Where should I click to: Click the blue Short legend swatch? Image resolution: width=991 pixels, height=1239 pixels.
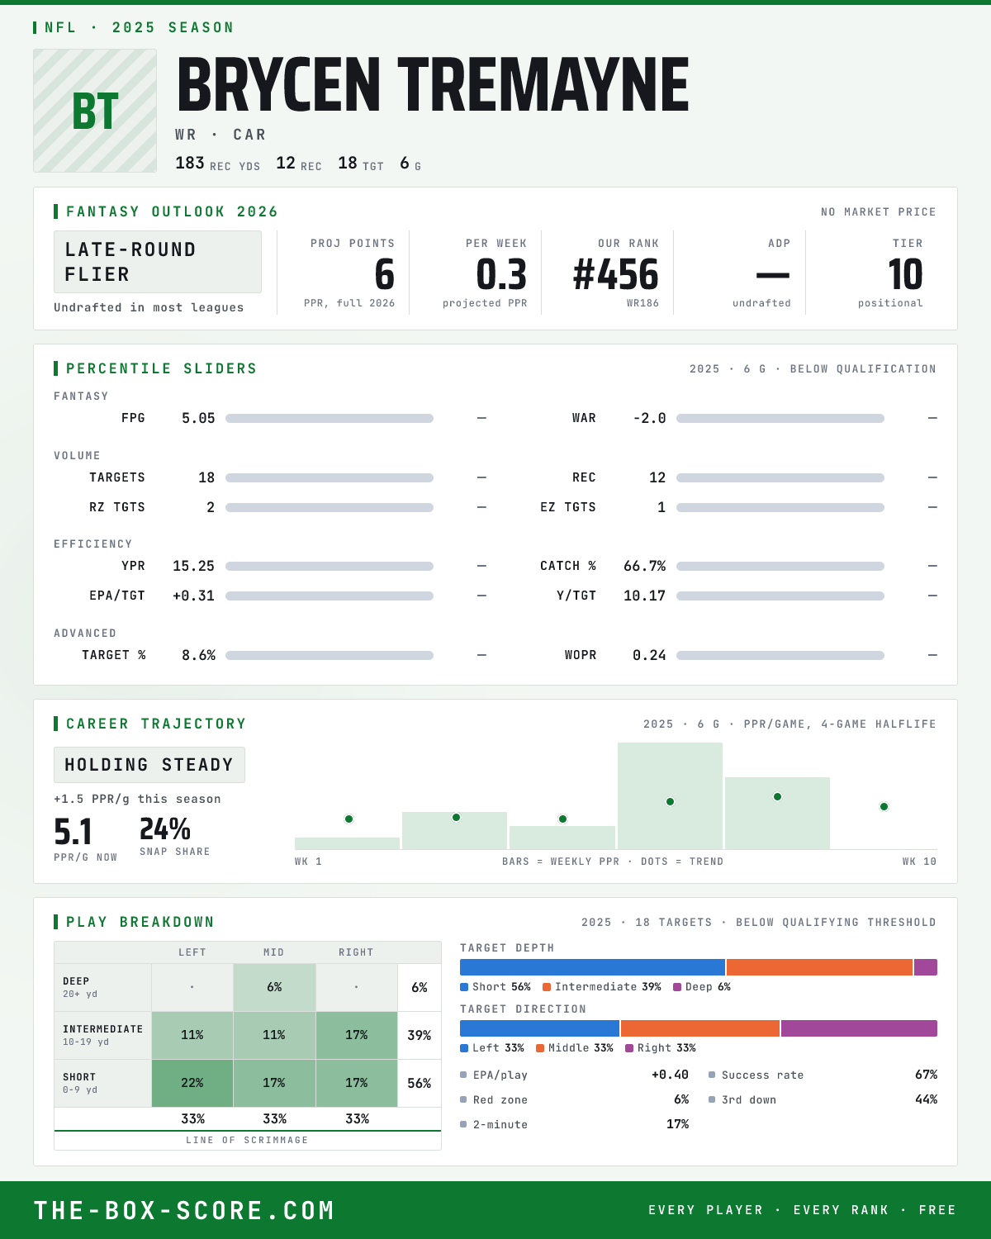coord(464,987)
